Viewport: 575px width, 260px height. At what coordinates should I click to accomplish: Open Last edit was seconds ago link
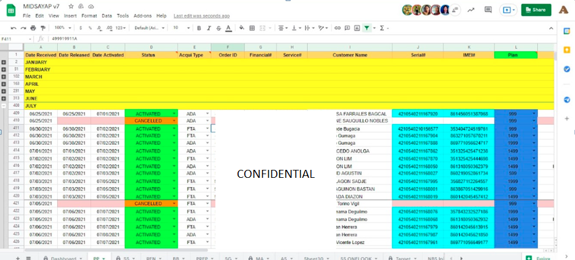click(x=202, y=16)
